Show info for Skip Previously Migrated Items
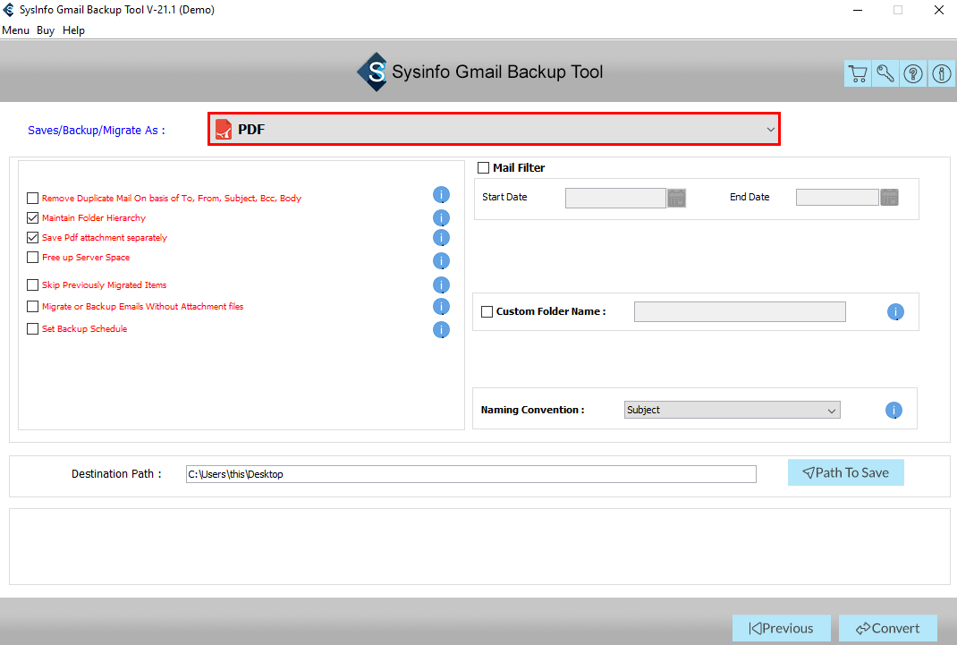Image resolution: width=957 pixels, height=645 pixels. tap(441, 285)
